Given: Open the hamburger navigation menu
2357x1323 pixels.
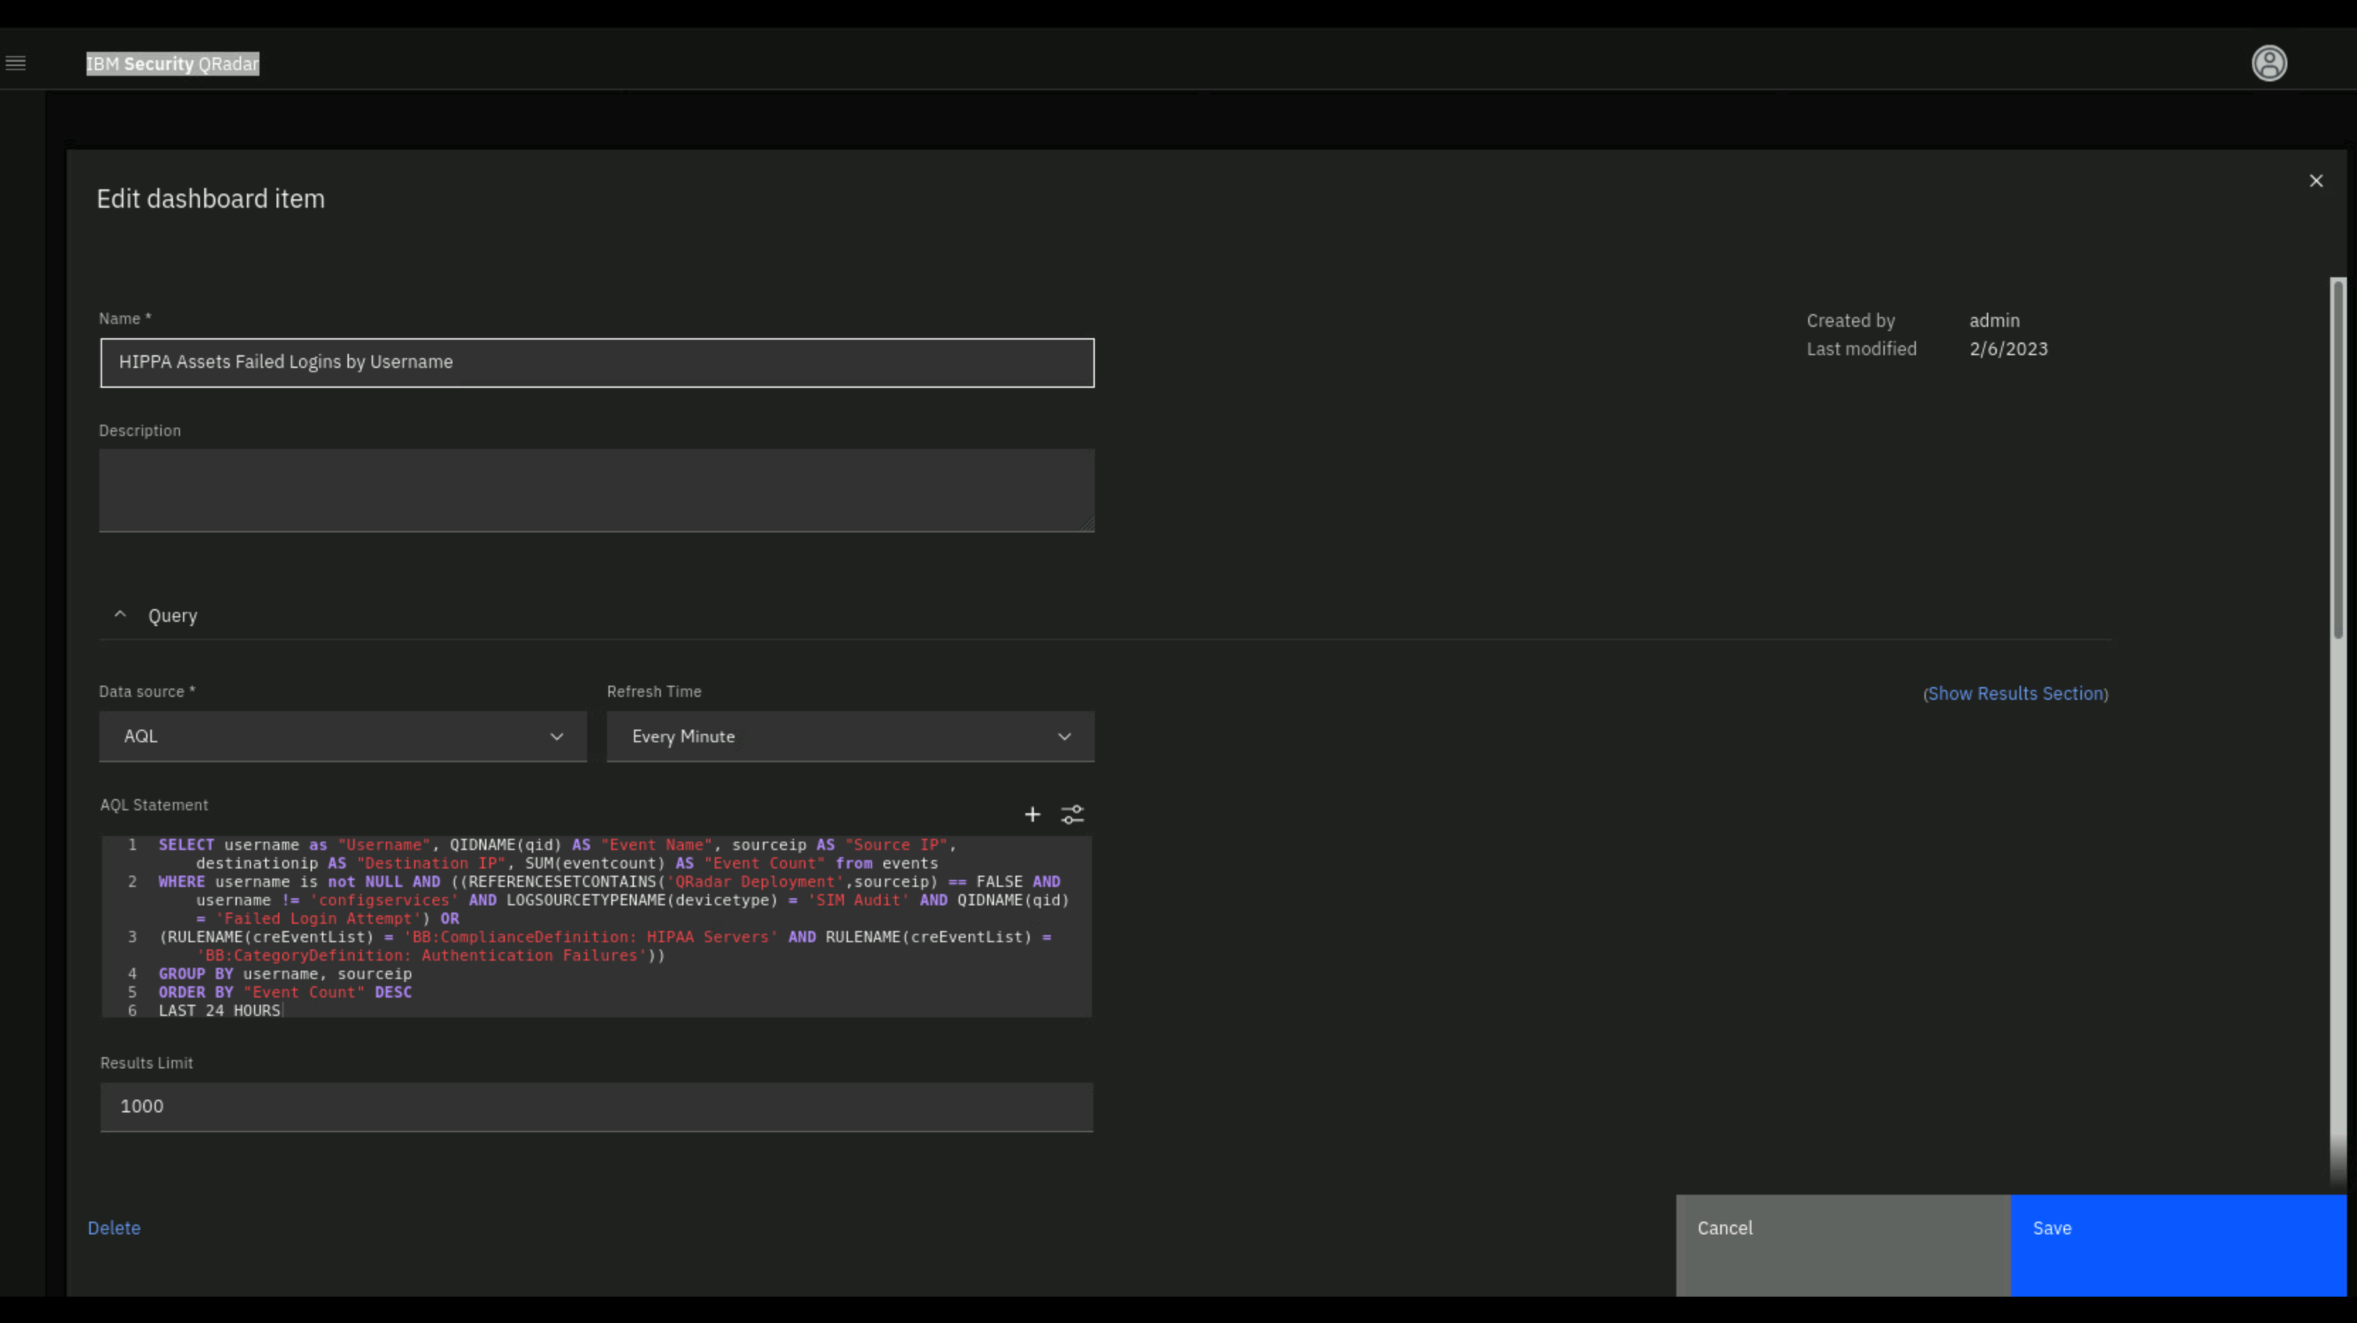Looking at the screenshot, I should click(x=16, y=63).
